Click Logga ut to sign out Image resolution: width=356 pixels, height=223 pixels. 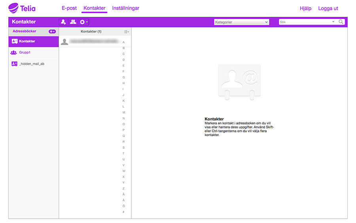pos(328,8)
